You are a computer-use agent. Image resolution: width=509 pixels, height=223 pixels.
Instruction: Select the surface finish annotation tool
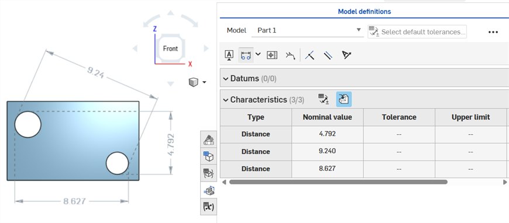click(x=290, y=56)
